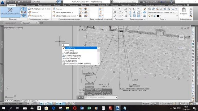Click Импорт данных съемки
The image size is (198, 111).
click(39, 9)
